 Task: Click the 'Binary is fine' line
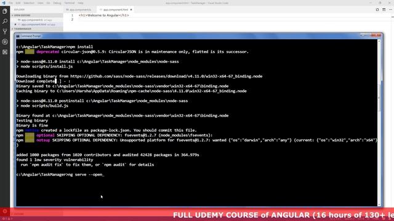coord(32,125)
